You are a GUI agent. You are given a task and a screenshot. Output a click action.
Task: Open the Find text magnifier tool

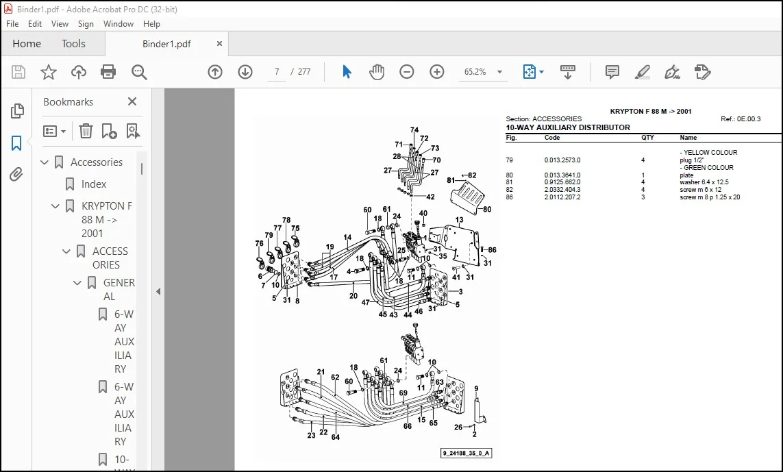(x=139, y=72)
